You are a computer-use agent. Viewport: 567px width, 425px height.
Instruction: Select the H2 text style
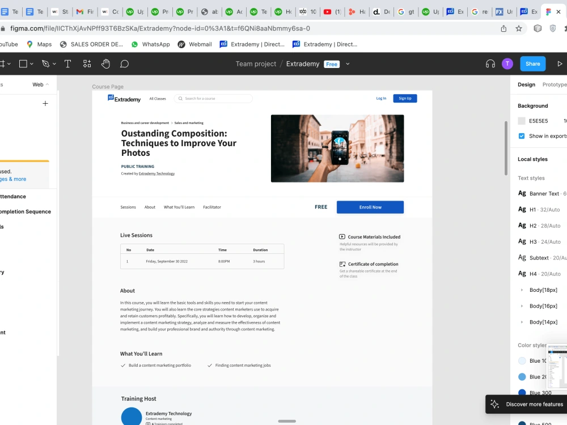click(539, 226)
